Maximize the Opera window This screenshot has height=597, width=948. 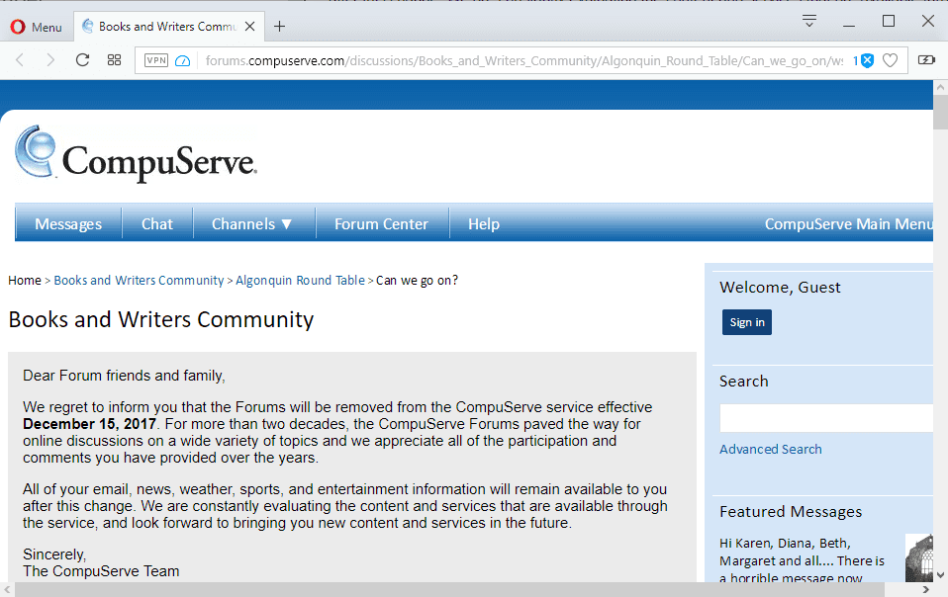tap(889, 21)
